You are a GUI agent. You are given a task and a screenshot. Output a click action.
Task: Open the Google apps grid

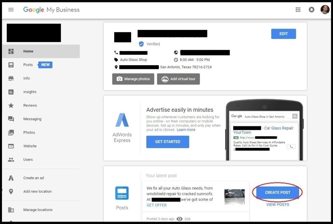[x=298, y=9]
